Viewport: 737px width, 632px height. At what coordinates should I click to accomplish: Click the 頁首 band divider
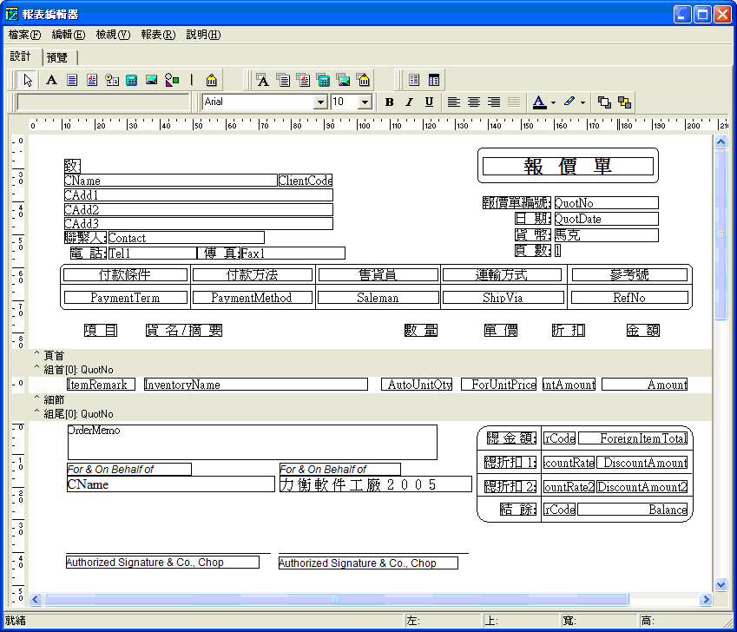pyautogui.click(x=371, y=356)
